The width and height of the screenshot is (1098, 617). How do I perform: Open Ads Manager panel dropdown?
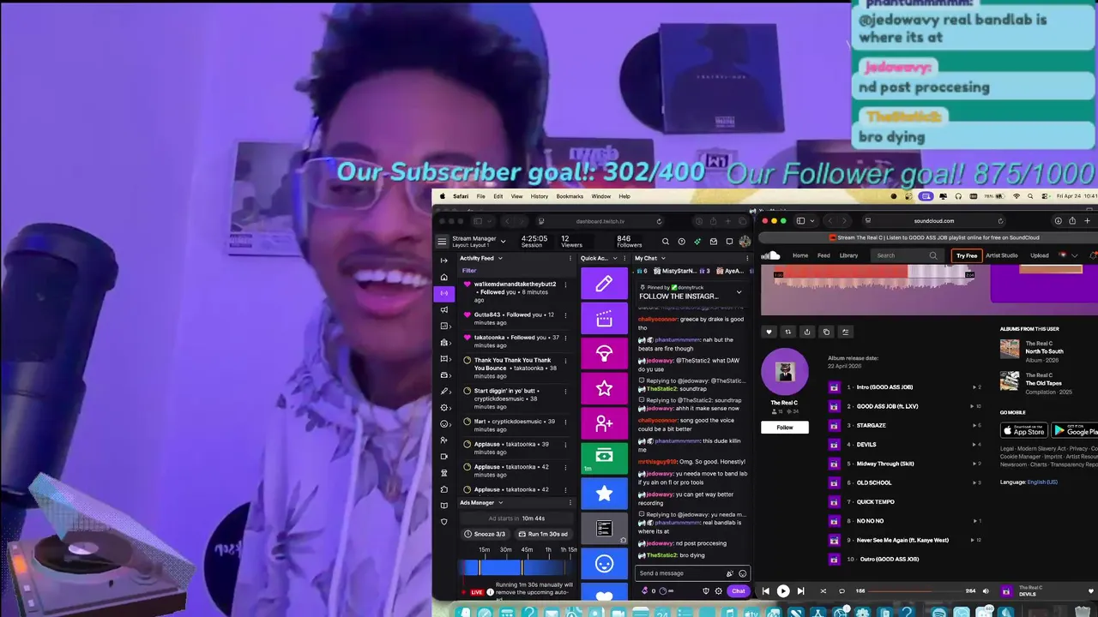(x=501, y=502)
